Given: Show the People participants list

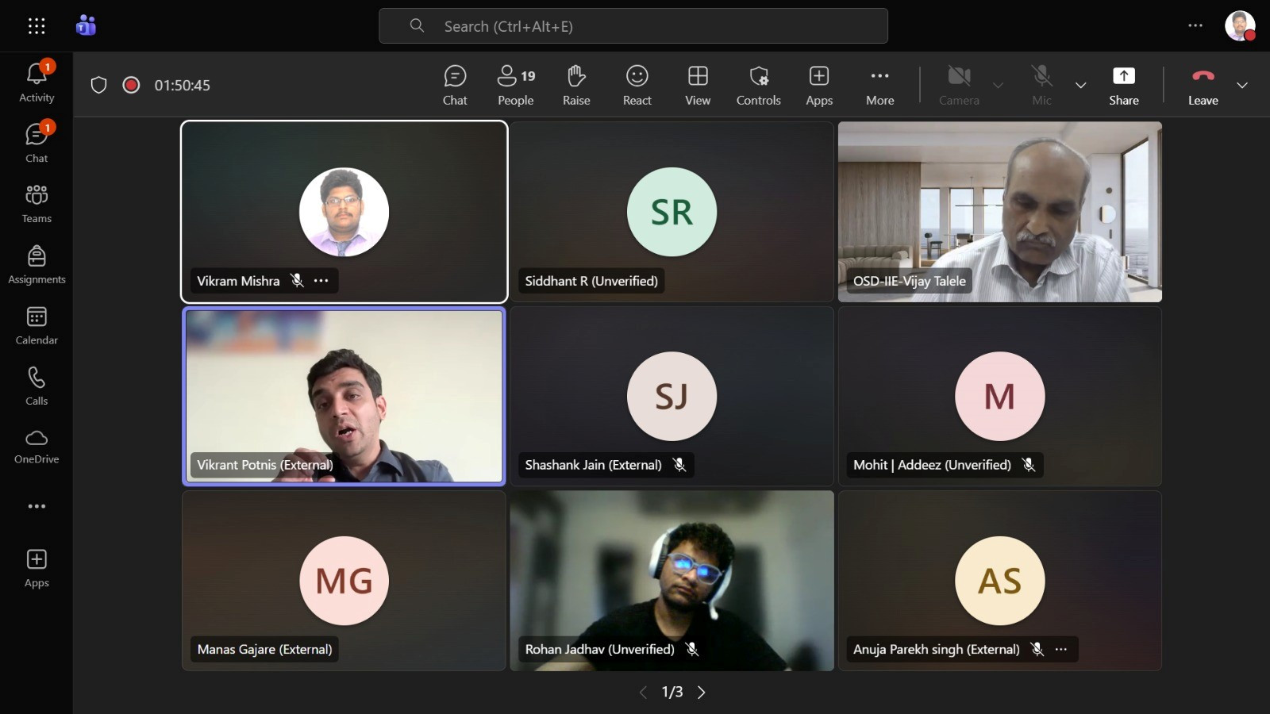Looking at the screenshot, I should tap(515, 85).
